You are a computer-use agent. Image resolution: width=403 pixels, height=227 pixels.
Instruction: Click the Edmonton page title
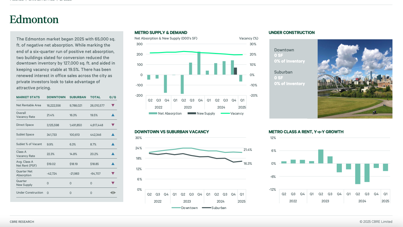click(x=34, y=20)
